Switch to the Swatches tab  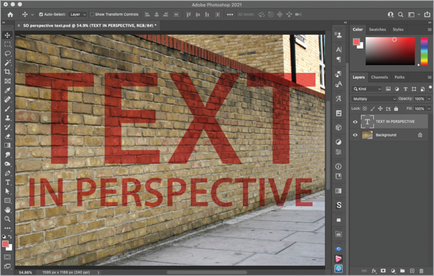(x=378, y=30)
